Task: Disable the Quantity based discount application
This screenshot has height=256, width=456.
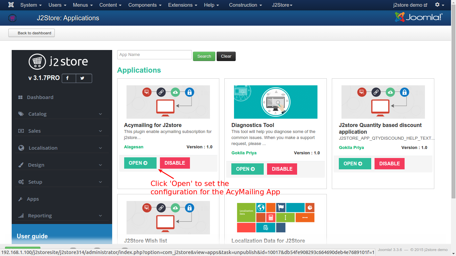Action: (390, 164)
